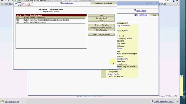
Task: Open My Print Queue link in front window
Action: pyautogui.click(x=68, y=3)
